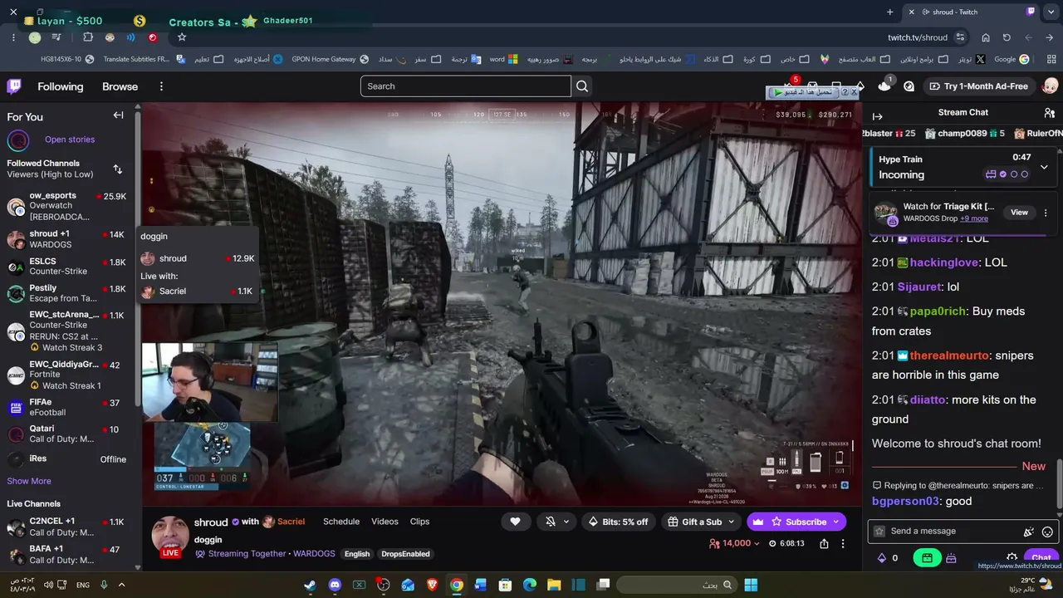This screenshot has width=1063, height=598.
Task: Open the Subscribe options dropdown
Action: (796, 522)
